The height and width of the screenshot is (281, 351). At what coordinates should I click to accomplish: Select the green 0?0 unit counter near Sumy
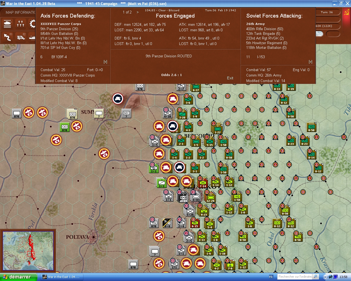65,127
